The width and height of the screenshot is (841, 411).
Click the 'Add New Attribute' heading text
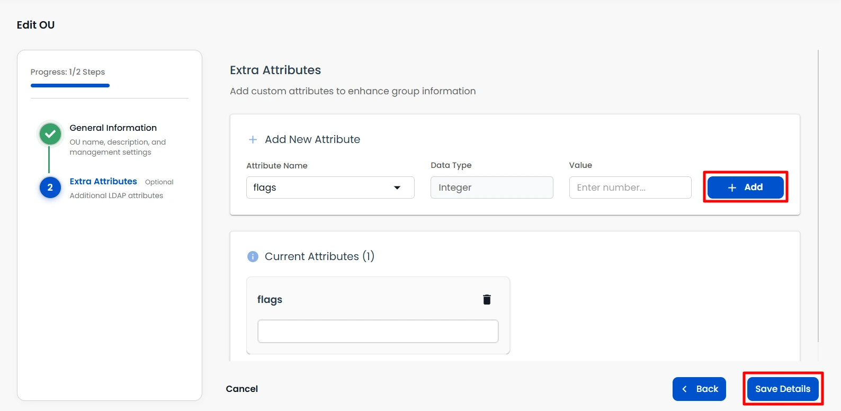(x=312, y=139)
